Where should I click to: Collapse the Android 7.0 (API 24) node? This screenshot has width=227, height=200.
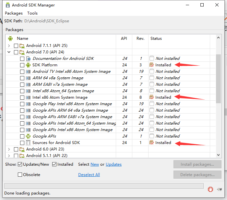tap(9, 52)
